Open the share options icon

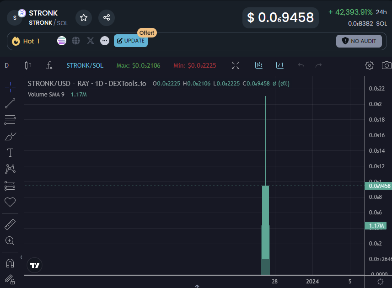pyautogui.click(x=107, y=17)
